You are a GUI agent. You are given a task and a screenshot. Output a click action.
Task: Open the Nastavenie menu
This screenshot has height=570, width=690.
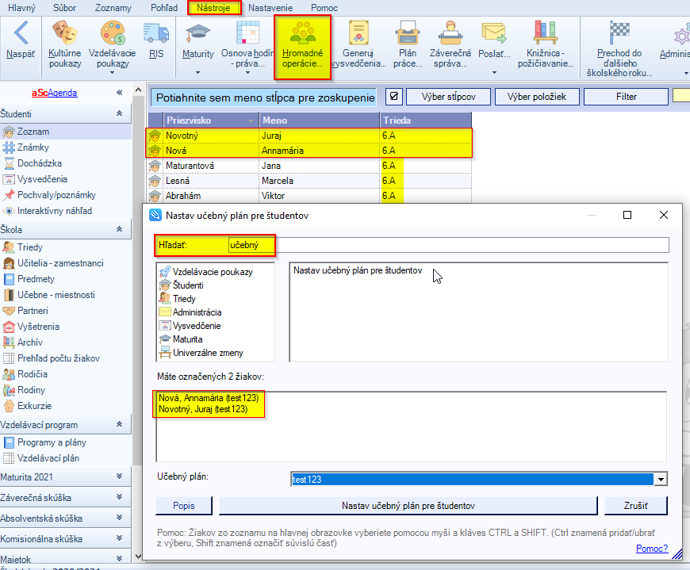point(270,7)
